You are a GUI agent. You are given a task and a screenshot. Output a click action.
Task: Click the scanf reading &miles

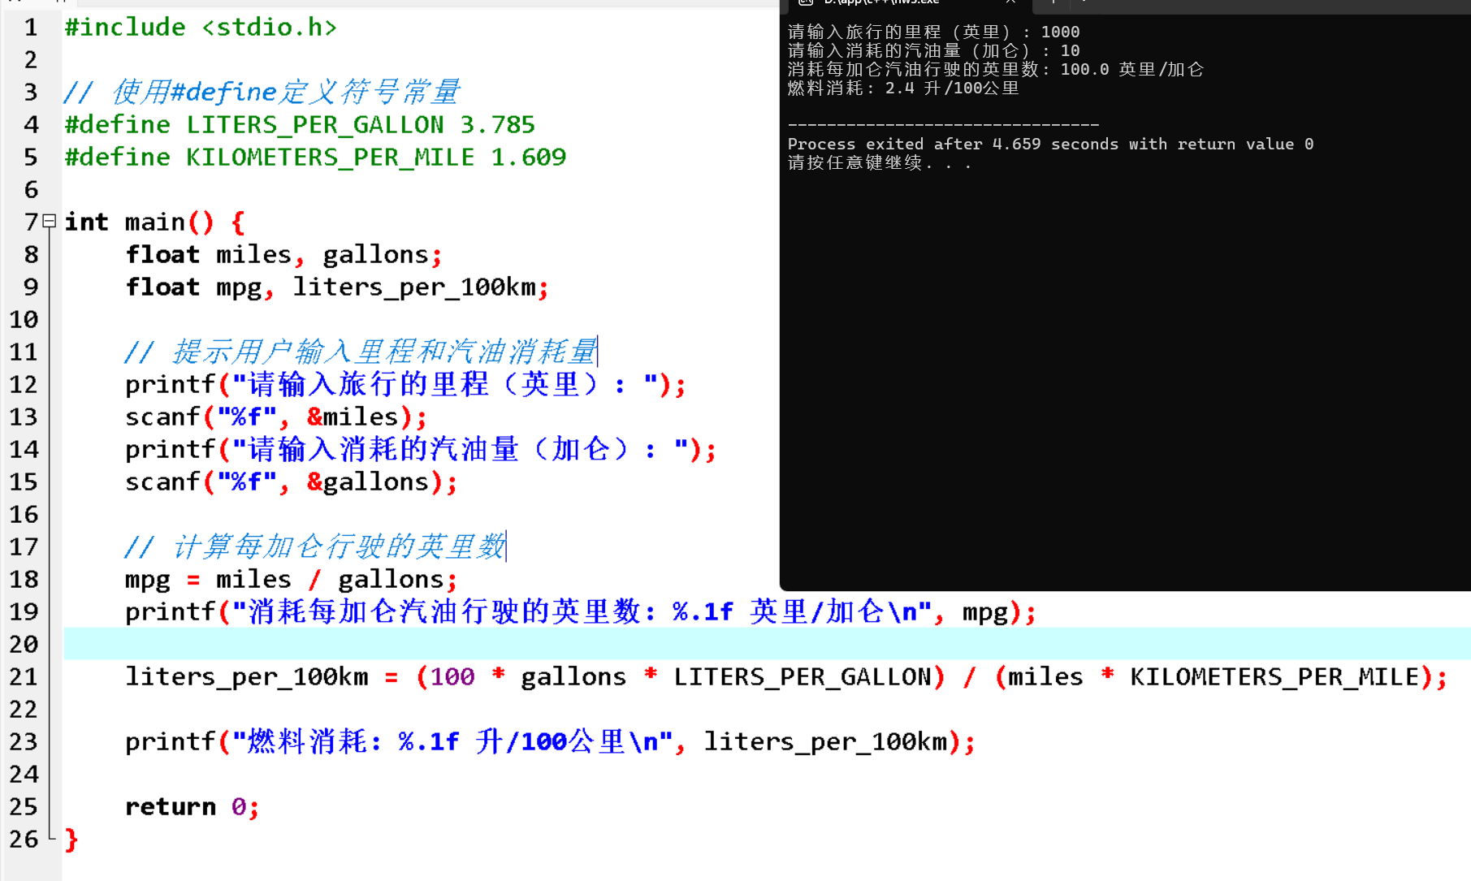coord(276,417)
